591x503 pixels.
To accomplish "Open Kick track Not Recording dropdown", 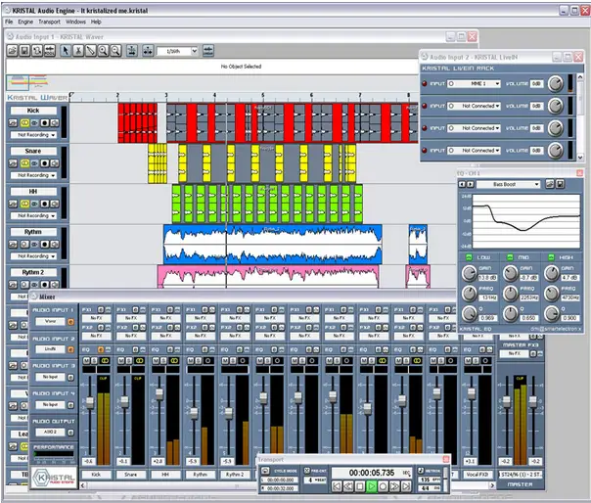I will pyautogui.click(x=33, y=135).
